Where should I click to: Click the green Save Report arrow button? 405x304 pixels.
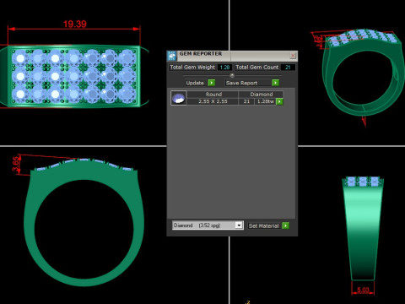(x=275, y=83)
